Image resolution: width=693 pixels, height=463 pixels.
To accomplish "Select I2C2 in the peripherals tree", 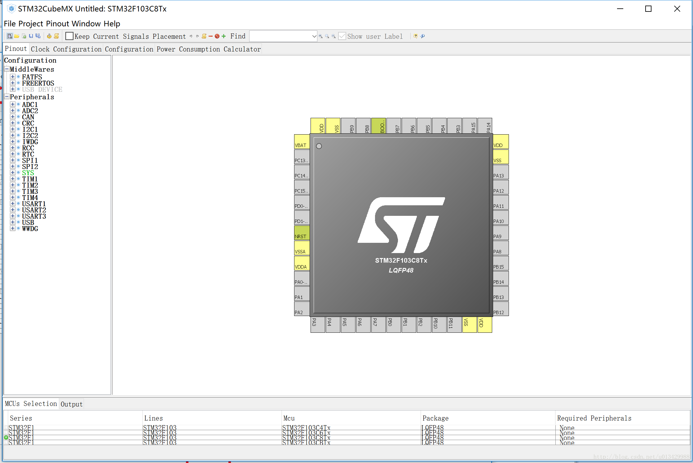I will pos(30,136).
